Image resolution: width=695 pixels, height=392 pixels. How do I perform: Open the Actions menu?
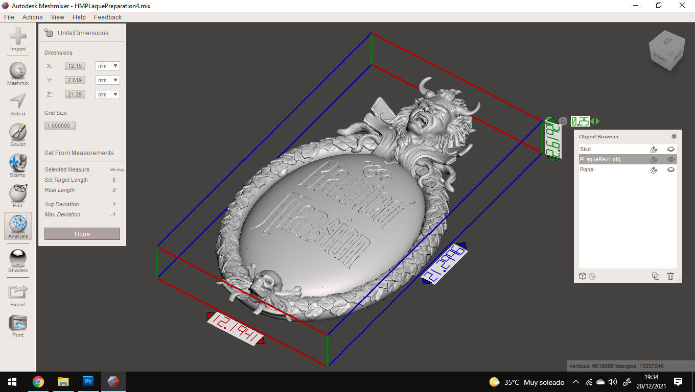pyautogui.click(x=32, y=17)
